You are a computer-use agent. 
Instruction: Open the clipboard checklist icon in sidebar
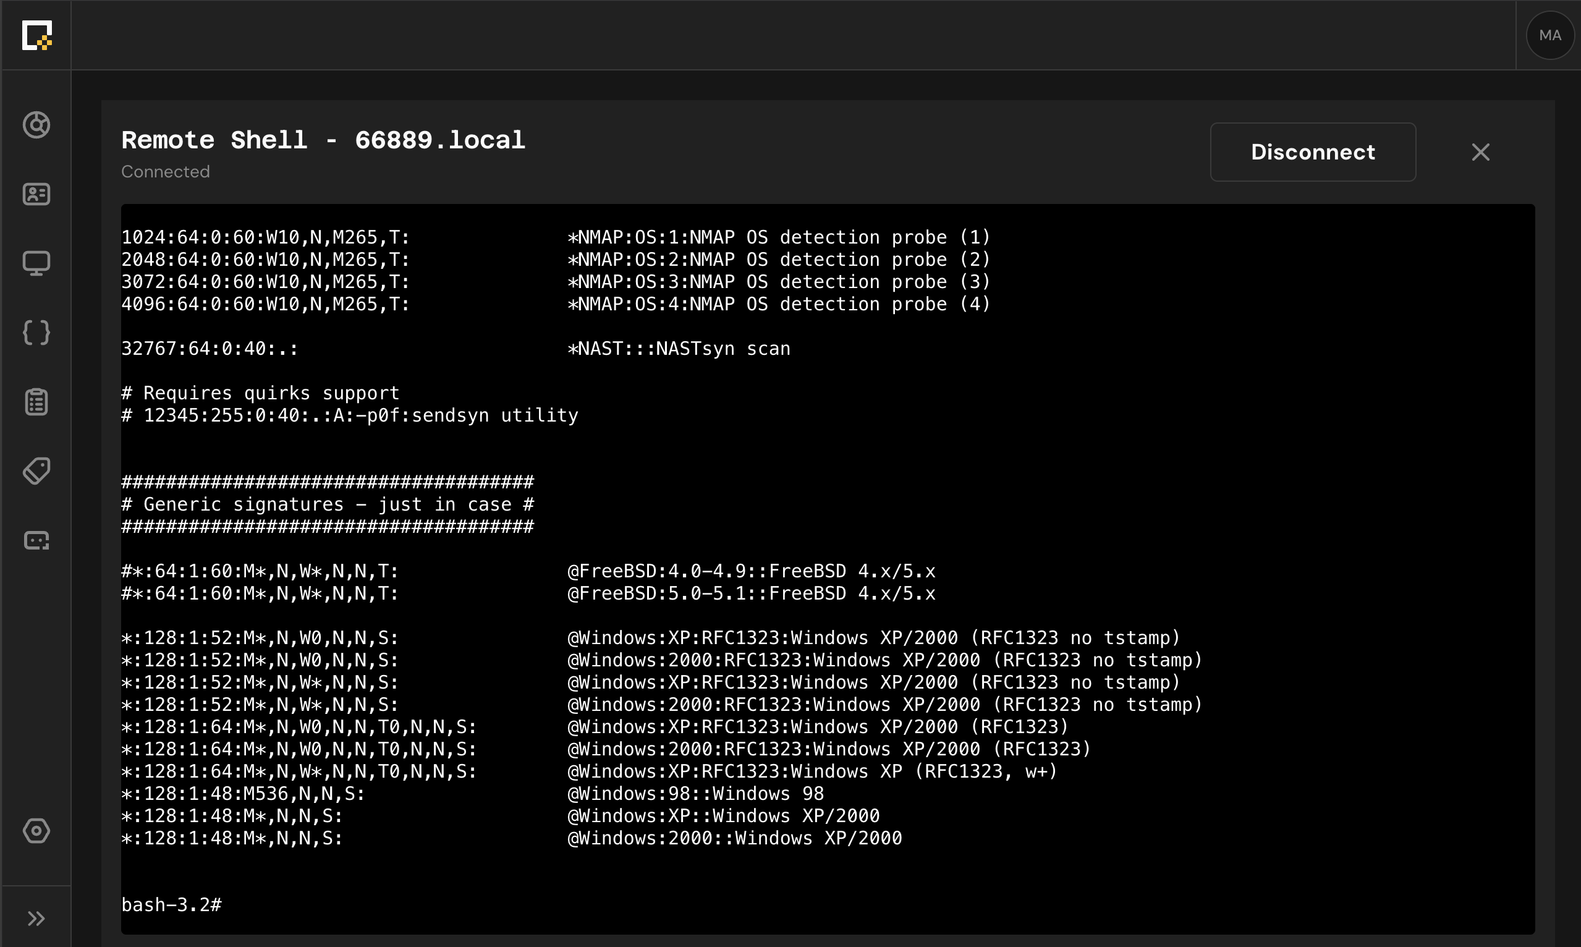tap(36, 402)
